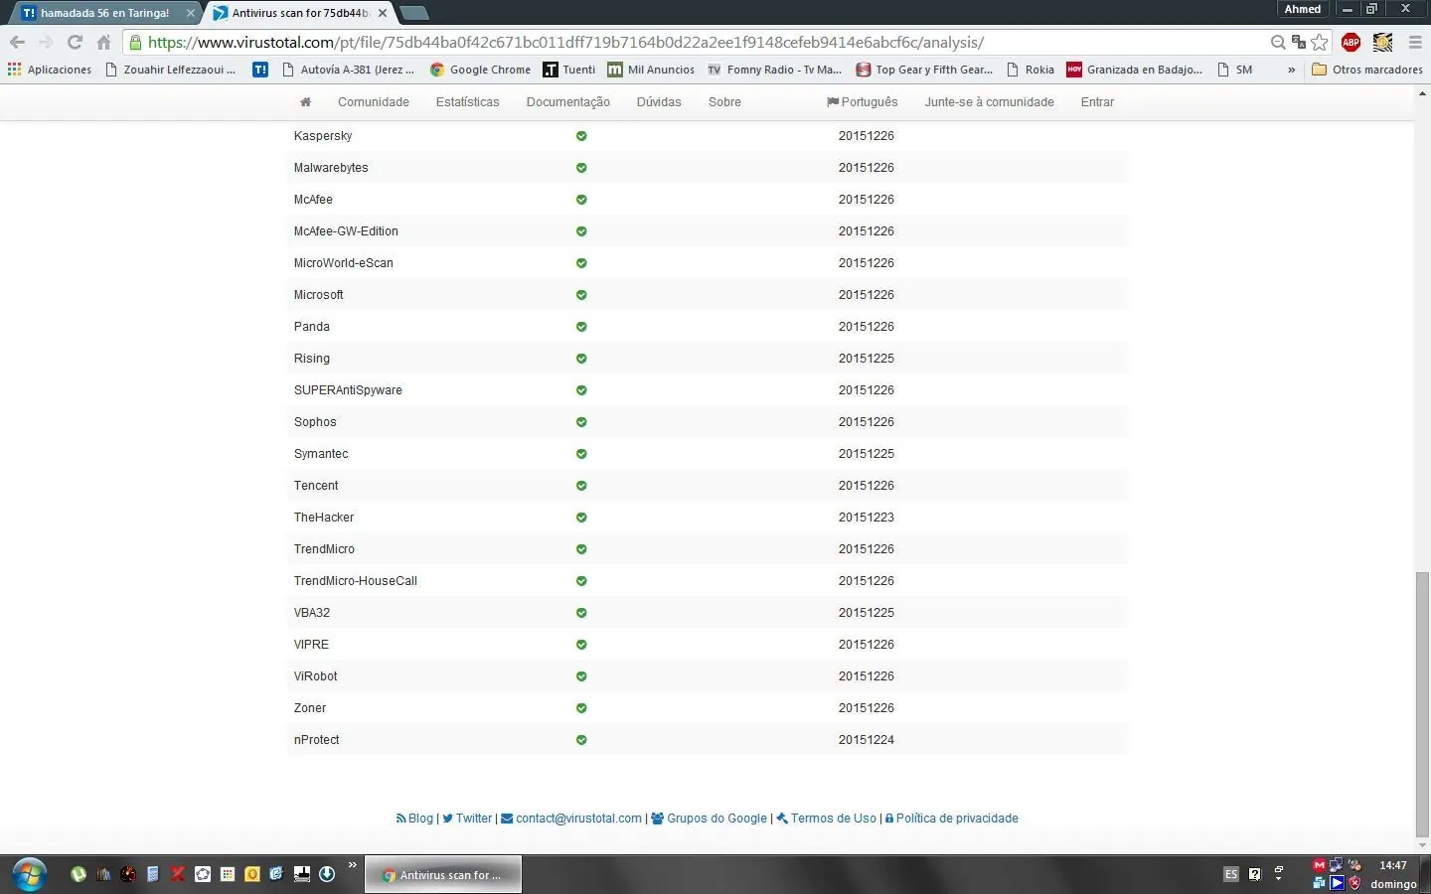Show more quick launch items chevron
Screen dimensions: 1431x894
[x=352, y=866]
